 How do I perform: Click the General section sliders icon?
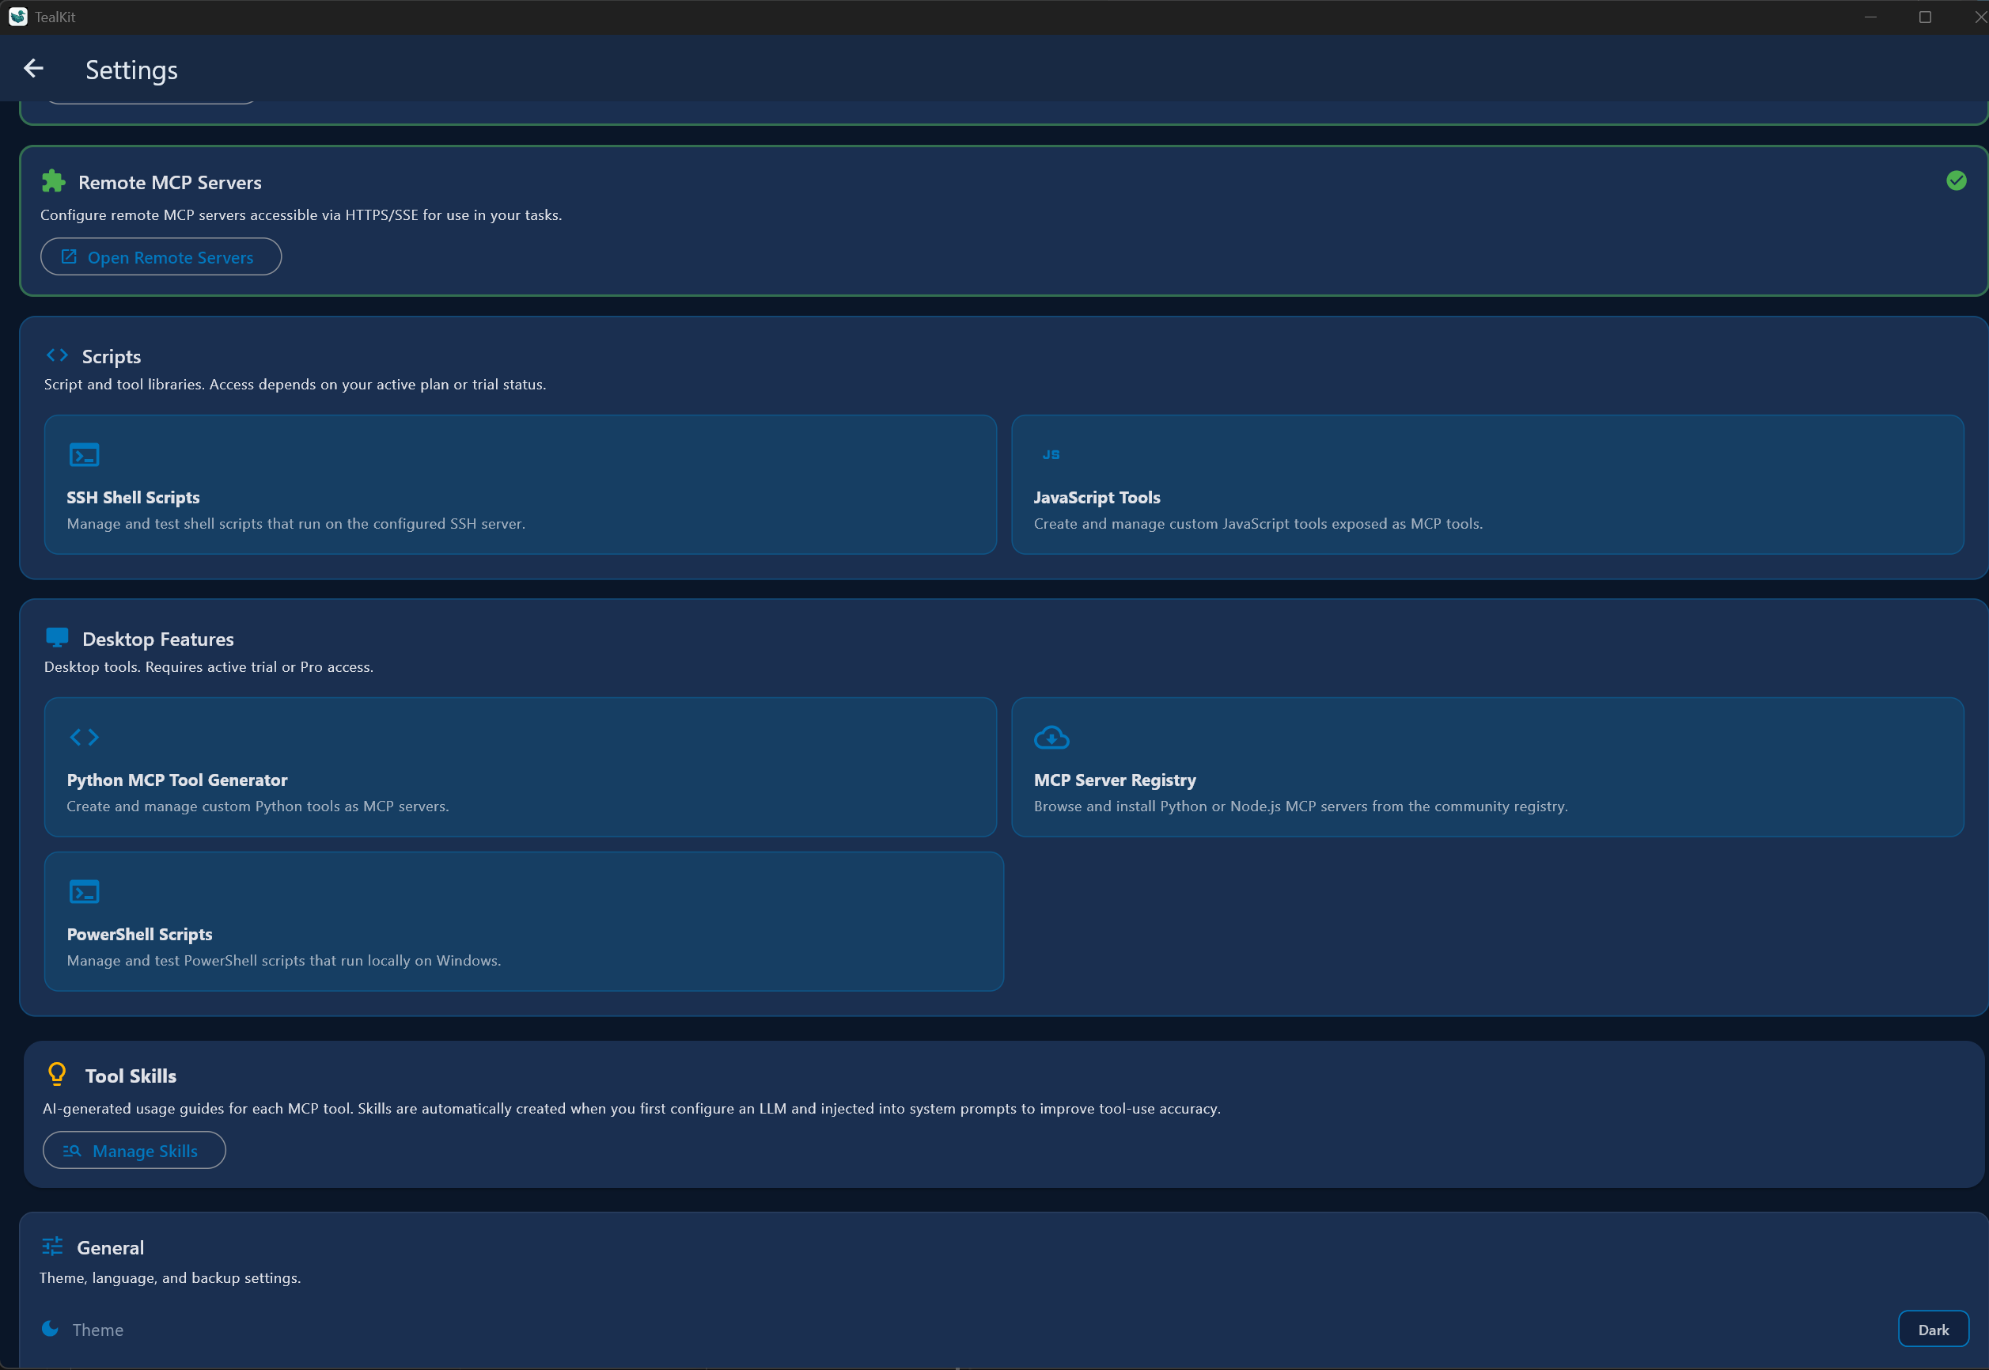pos(52,1247)
